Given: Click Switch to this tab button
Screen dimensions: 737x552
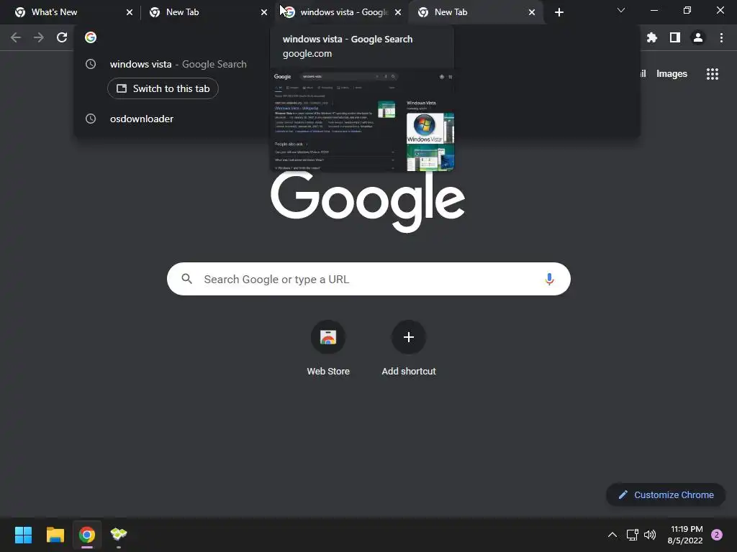Looking at the screenshot, I should [x=163, y=88].
